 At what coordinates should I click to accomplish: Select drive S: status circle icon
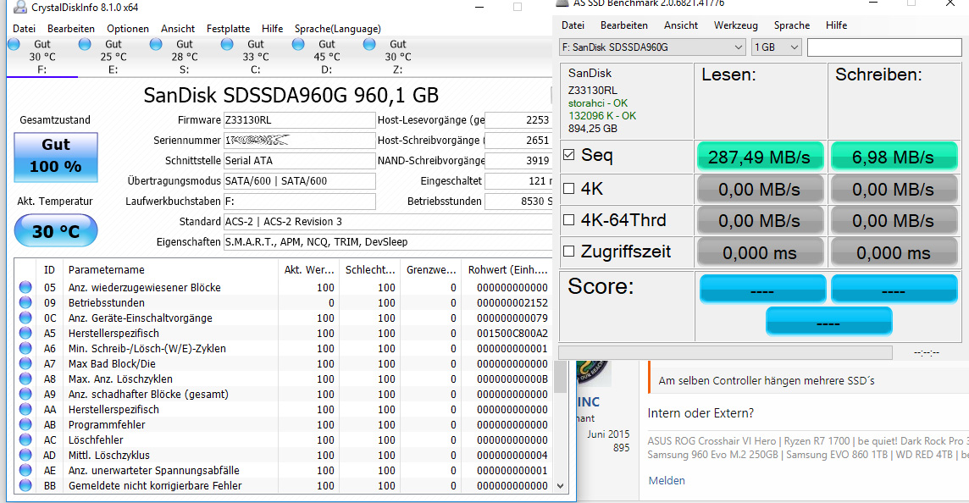156,45
